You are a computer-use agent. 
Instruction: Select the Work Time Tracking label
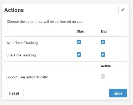click(x=22, y=43)
